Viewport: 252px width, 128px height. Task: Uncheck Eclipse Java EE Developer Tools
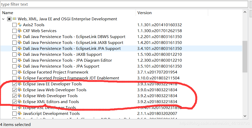click(14, 84)
